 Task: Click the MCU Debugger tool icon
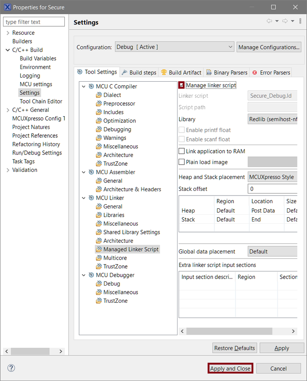(91, 275)
